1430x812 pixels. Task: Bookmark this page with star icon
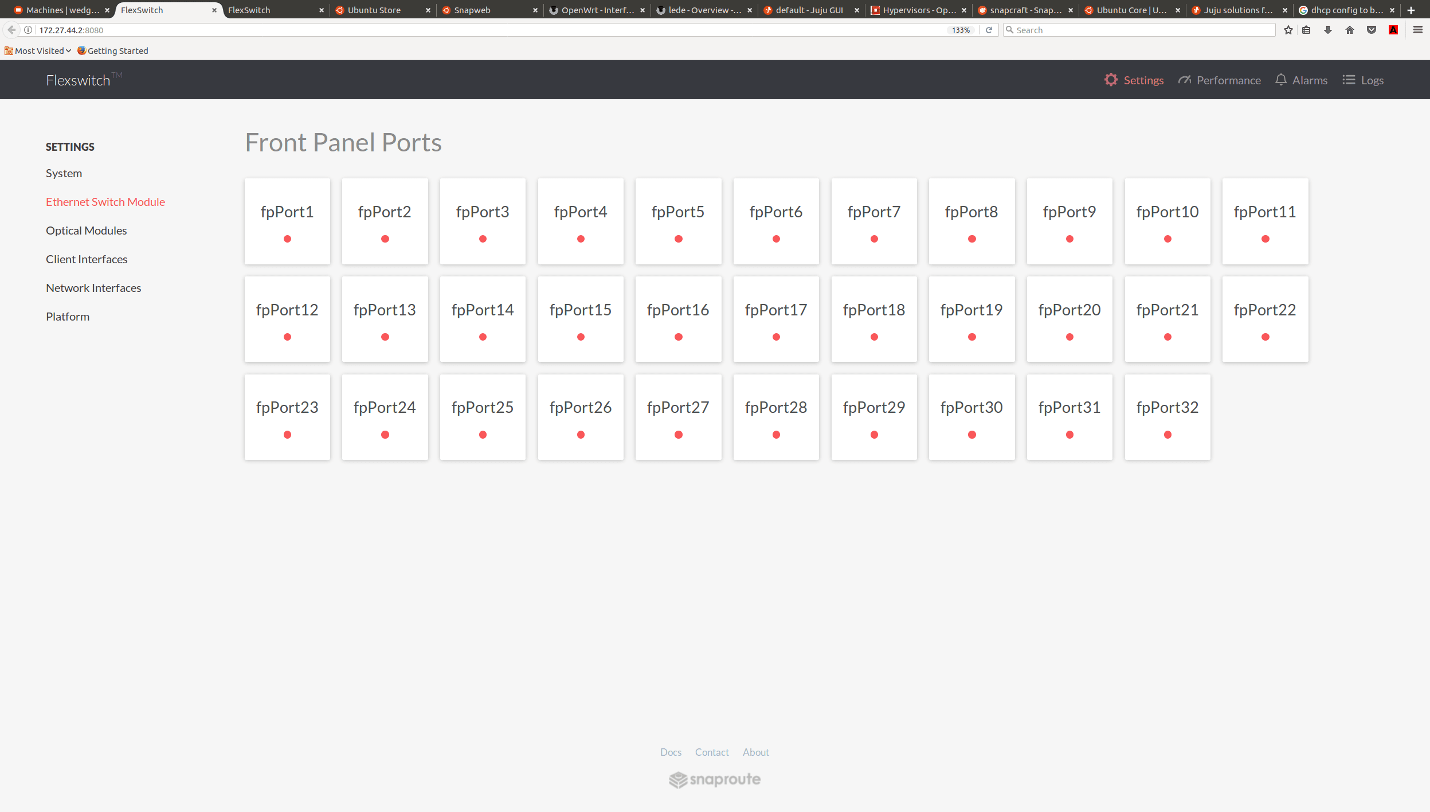click(1288, 30)
